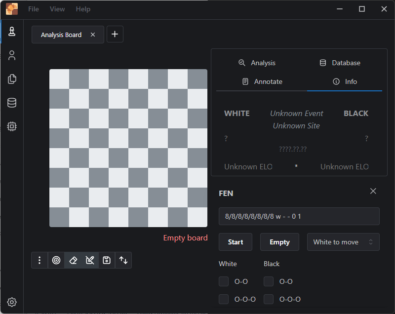Screen dimensions: 395x314
Task: Switch to the Database tab
Action: 340,63
